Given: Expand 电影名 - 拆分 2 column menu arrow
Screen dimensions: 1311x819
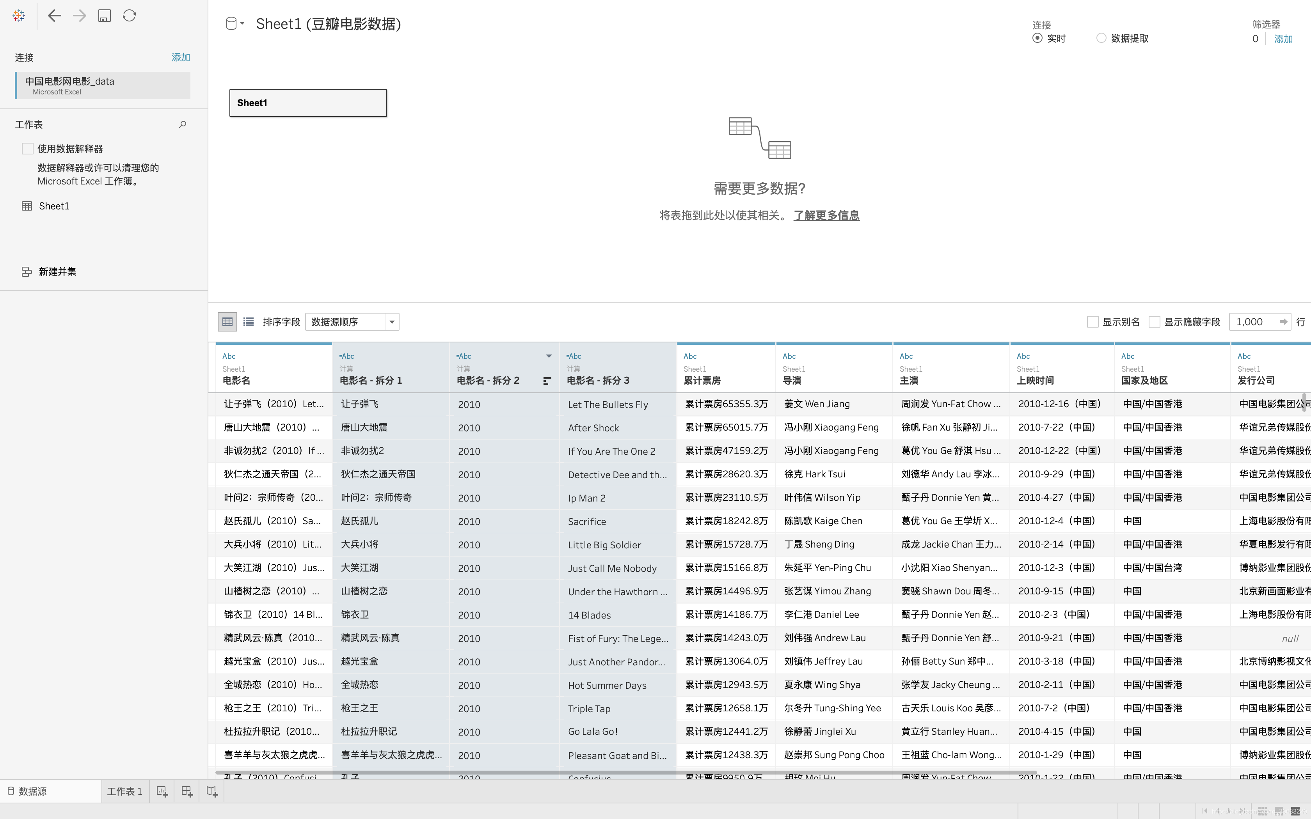Looking at the screenshot, I should pyautogui.click(x=549, y=356).
